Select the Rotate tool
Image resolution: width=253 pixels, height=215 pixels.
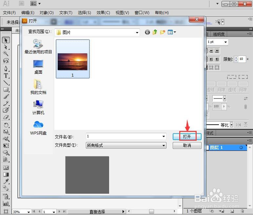pyautogui.click(x=6, y=125)
